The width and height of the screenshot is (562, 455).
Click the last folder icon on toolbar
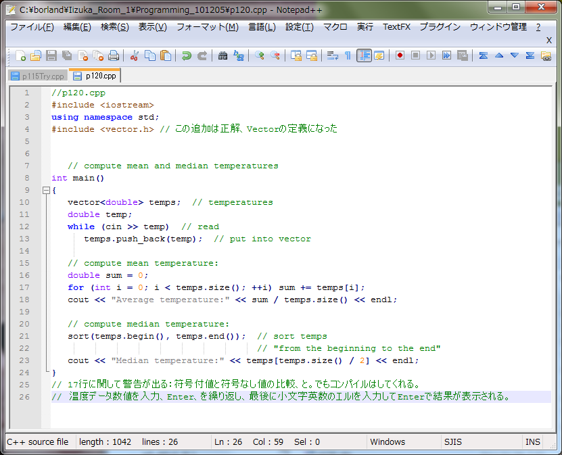pos(546,55)
